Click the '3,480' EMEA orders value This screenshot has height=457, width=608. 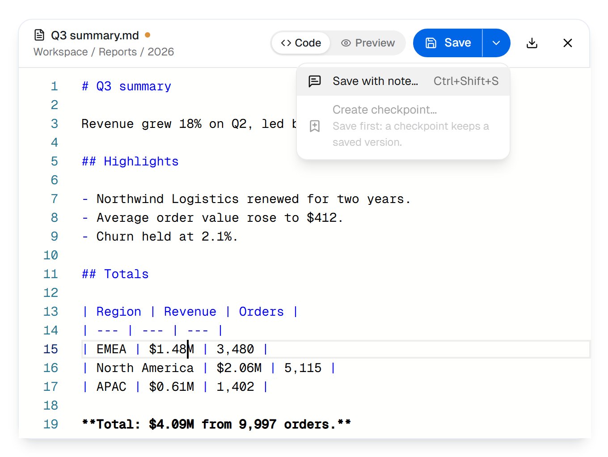click(x=235, y=349)
